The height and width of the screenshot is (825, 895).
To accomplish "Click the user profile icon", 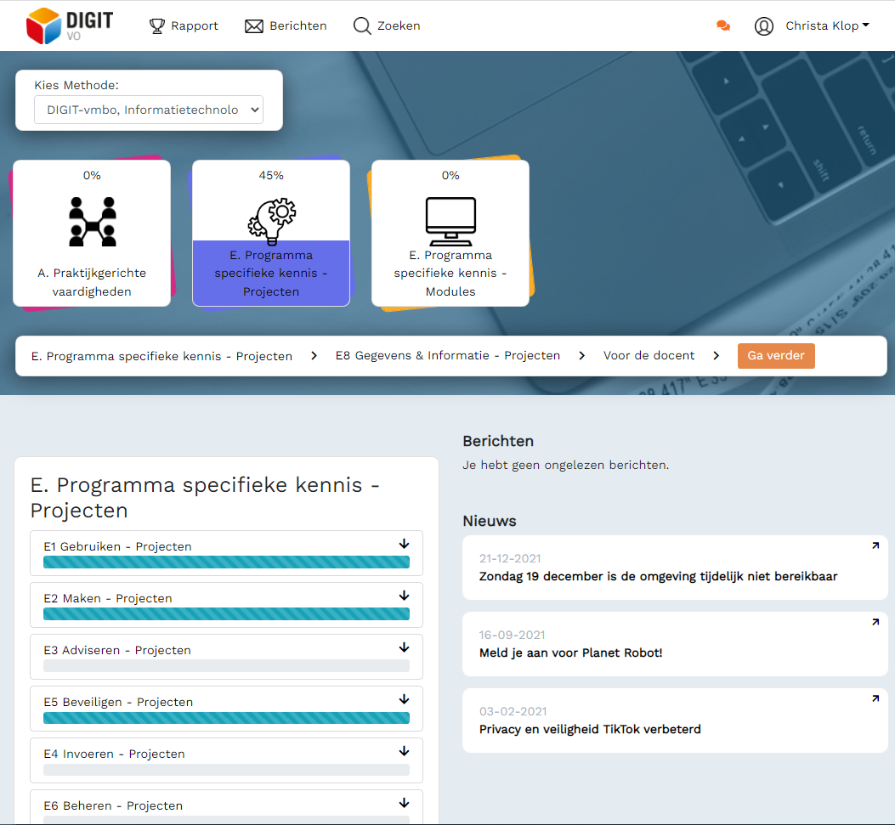I will tap(762, 25).
